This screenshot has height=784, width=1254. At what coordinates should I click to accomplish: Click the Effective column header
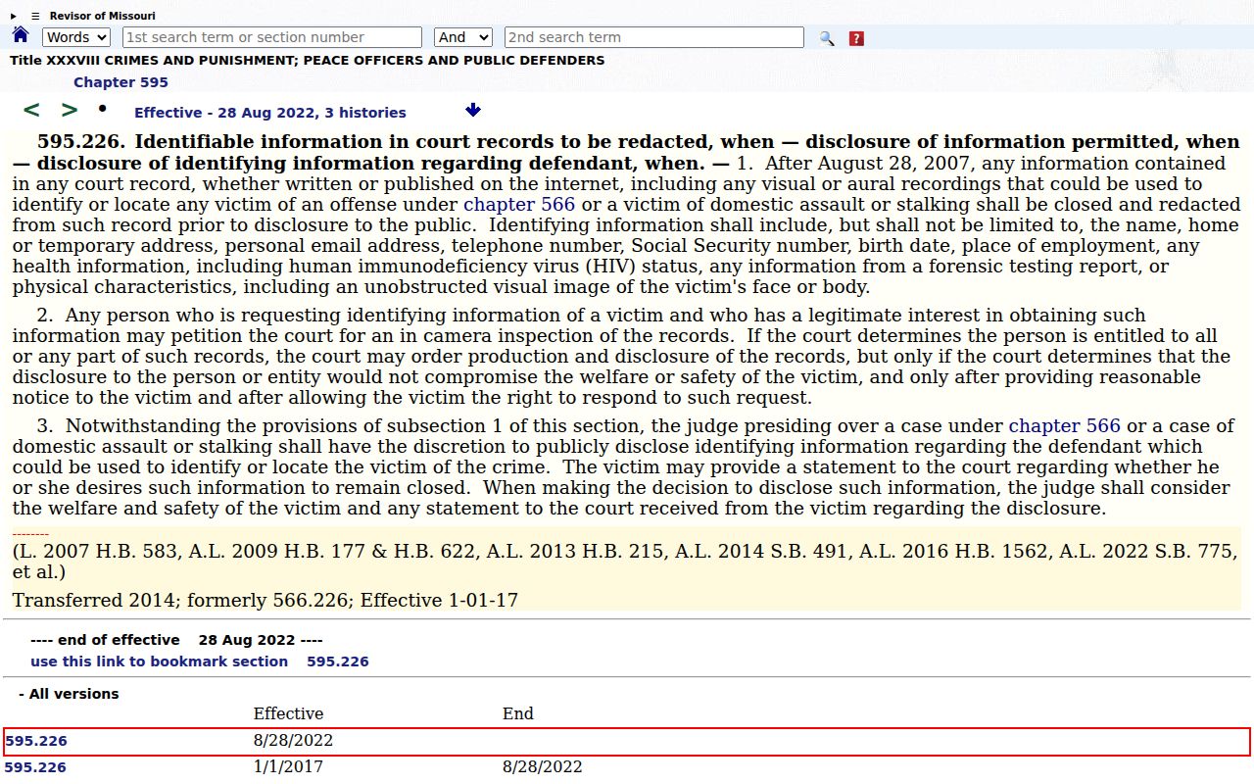click(288, 713)
